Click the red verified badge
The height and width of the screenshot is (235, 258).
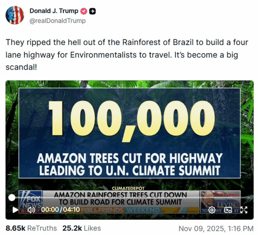(x=83, y=11)
